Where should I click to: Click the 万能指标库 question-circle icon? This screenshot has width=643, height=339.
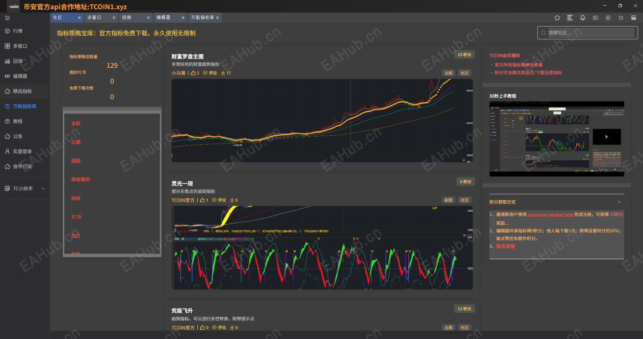coord(7,106)
